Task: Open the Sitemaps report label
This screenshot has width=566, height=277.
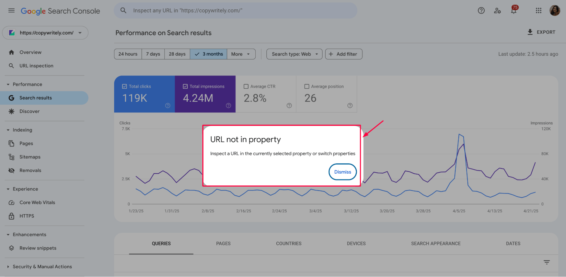Action: [x=30, y=157]
